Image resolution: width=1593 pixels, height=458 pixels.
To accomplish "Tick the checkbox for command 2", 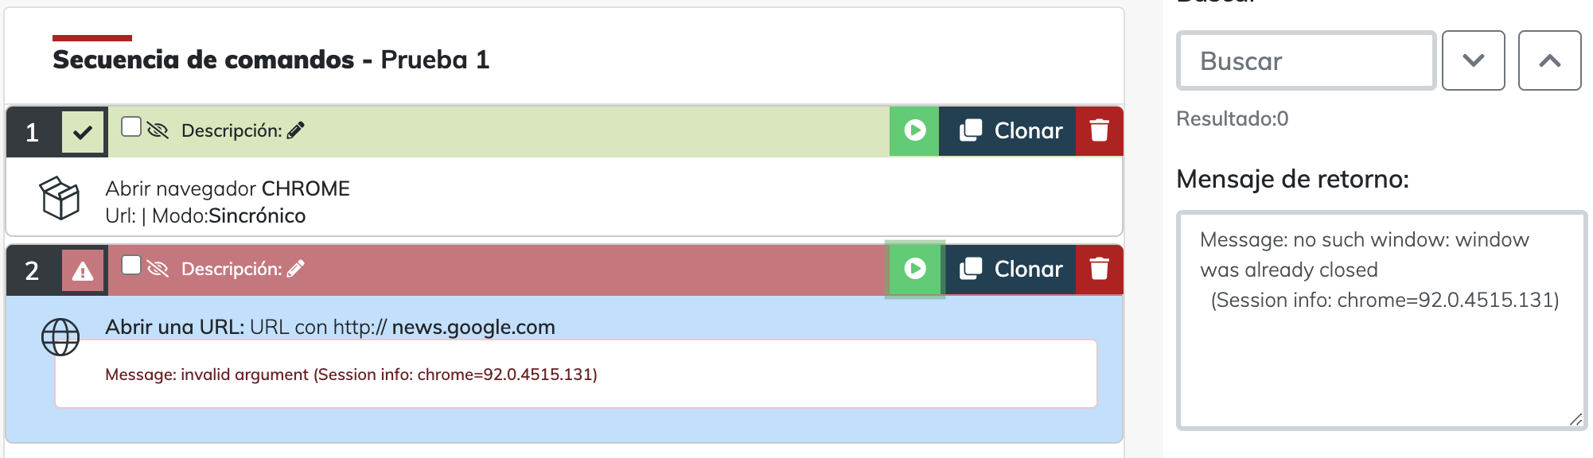I will [131, 266].
